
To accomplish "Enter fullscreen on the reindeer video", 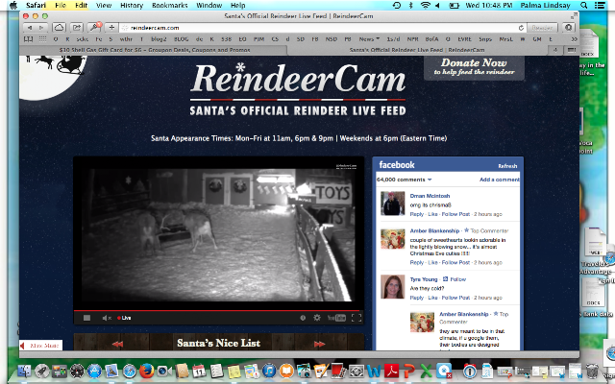I will click(x=357, y=318).
